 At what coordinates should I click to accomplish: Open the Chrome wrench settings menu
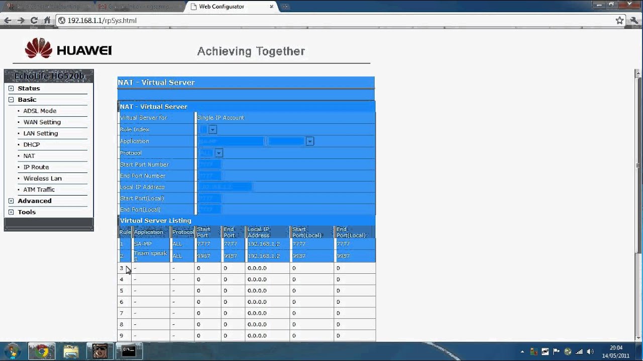pyautogui.click(x=634, y=21)
